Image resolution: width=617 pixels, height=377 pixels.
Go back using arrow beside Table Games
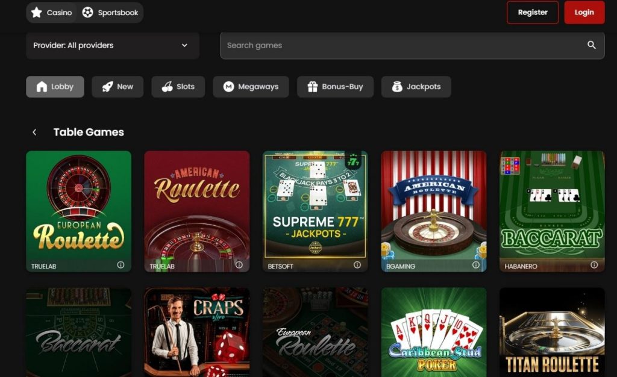34,132
